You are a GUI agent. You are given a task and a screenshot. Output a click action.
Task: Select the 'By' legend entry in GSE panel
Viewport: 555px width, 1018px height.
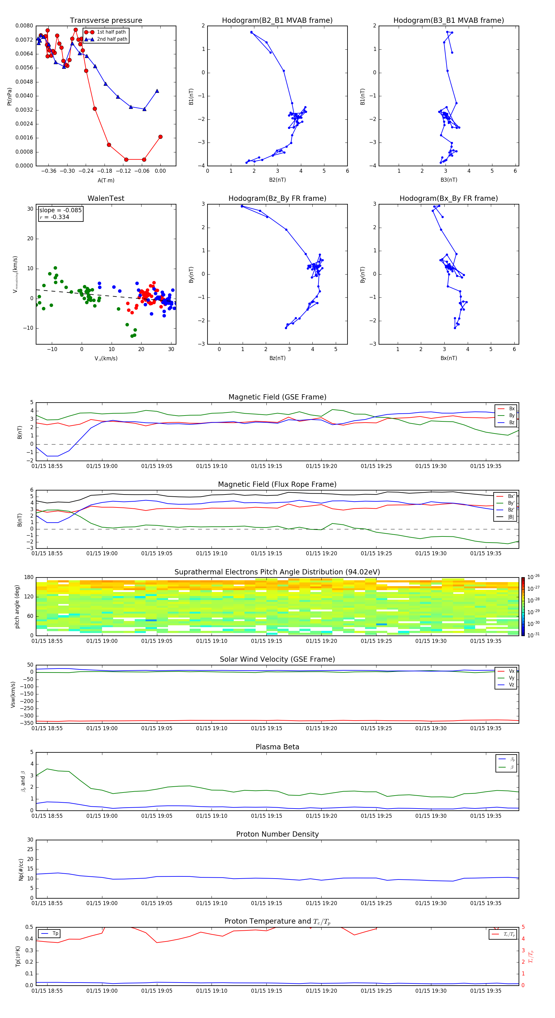506,415
